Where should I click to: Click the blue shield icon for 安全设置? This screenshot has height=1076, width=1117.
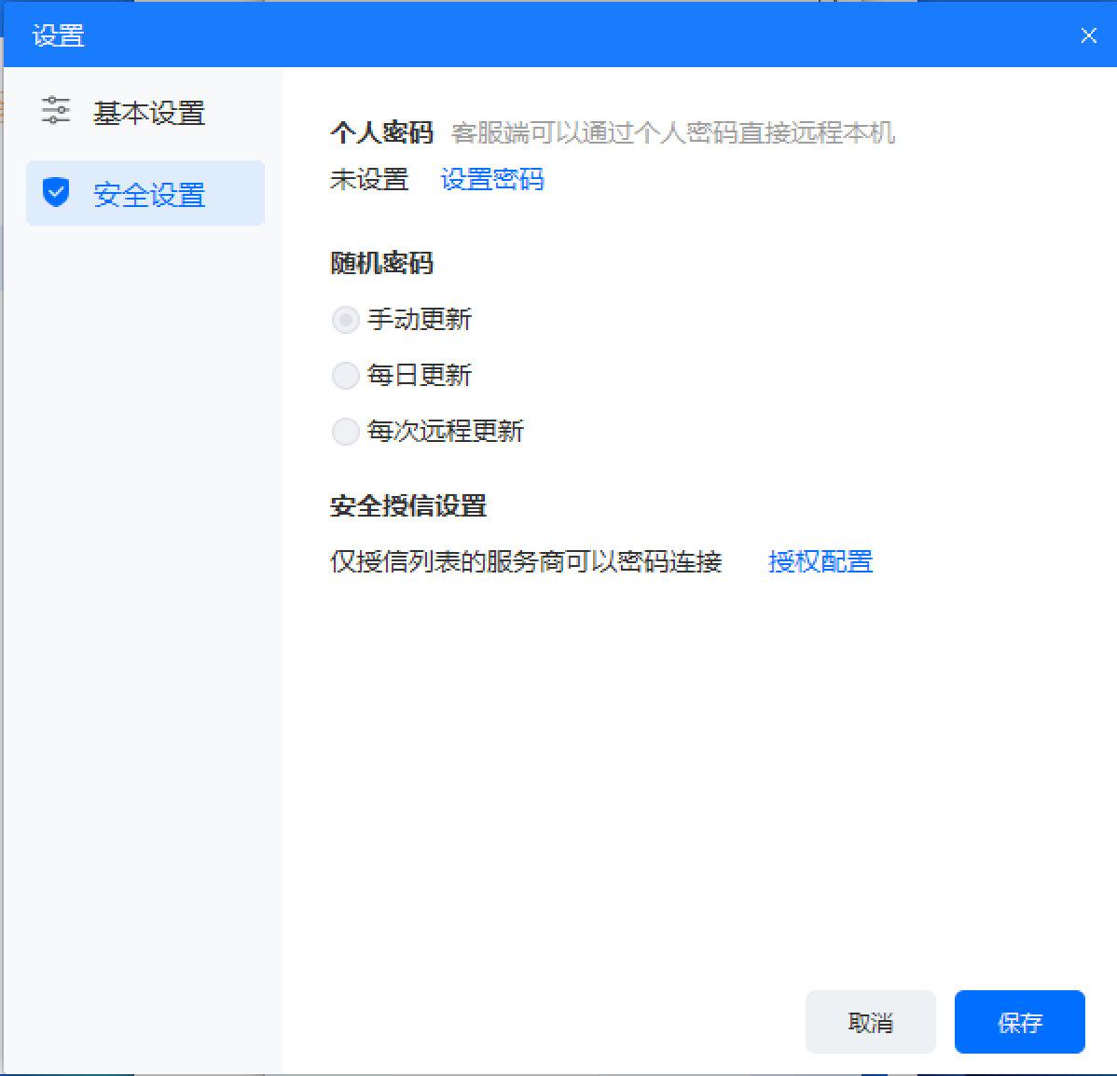[x=56, y=193]
